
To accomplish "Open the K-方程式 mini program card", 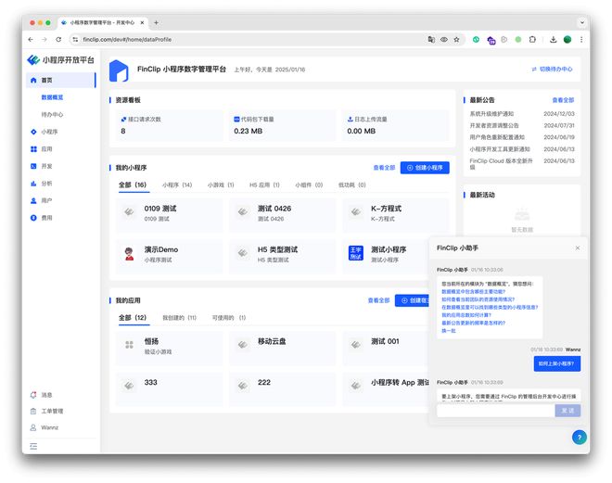I will 396,213.
